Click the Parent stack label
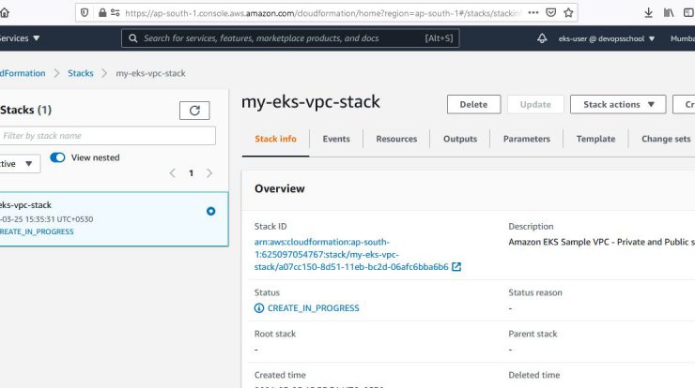The width and height of the screenshot is (695, 388). (x=533, y=334)
